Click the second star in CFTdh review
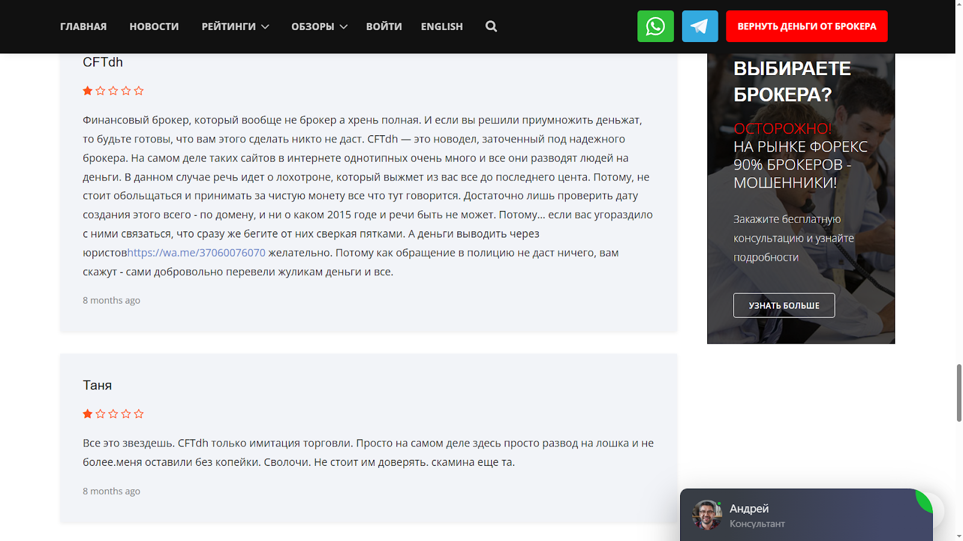This screenshot has width=963, height=541. coord(101,91)
